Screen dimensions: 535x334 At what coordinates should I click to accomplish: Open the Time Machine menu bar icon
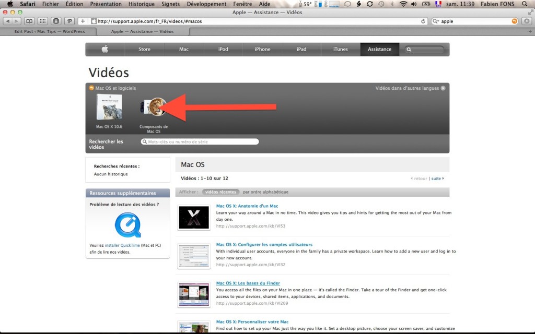[381, 4]
